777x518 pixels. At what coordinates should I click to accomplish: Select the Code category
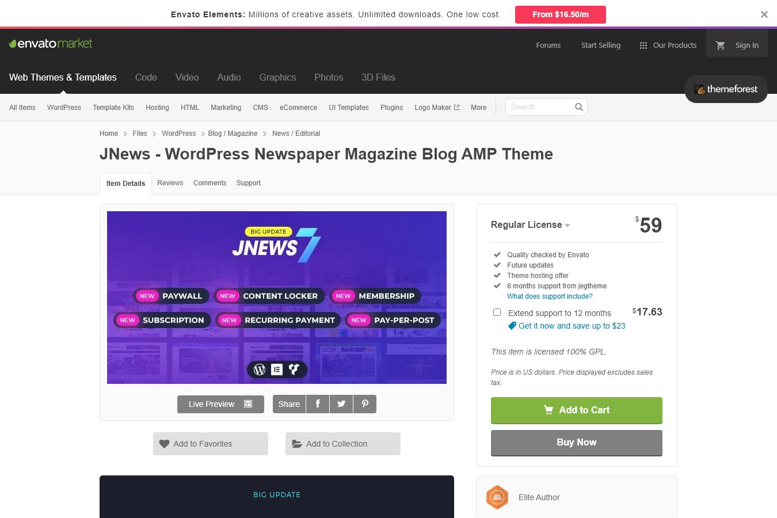146,77
